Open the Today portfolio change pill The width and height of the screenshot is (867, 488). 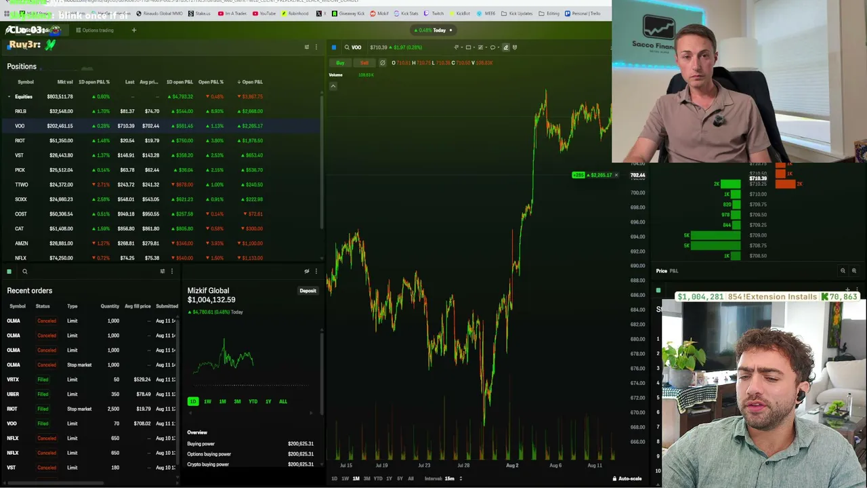coord(433,30)
